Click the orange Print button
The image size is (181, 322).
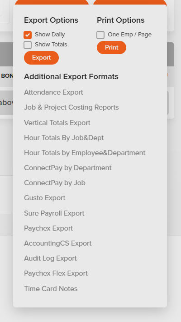(x=112, y=47)
